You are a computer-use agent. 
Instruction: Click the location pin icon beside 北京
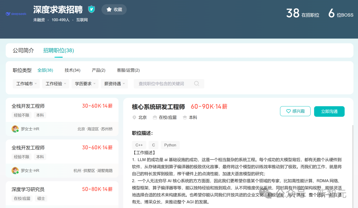click(134, 118)
